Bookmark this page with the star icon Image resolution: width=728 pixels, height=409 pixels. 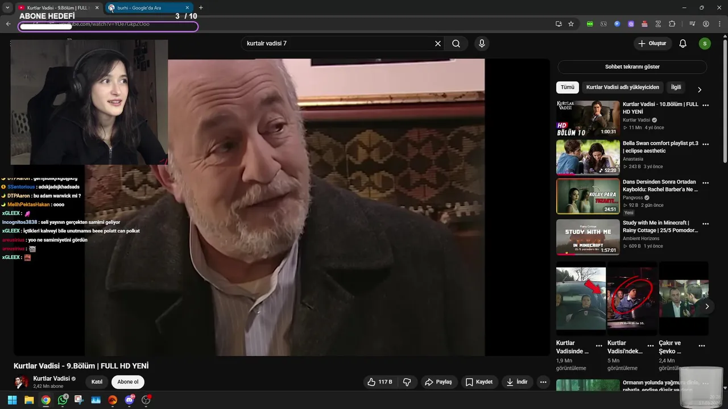571,24
